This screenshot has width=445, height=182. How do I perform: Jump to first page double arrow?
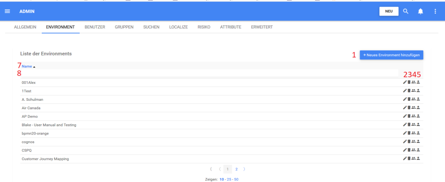[211, 169]
